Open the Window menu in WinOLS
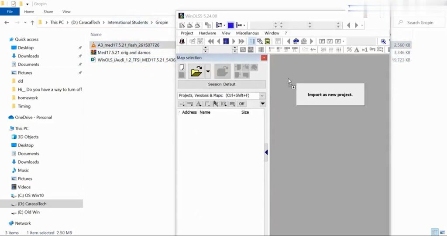This screenshot has width=447, height=236. point(272,33)
